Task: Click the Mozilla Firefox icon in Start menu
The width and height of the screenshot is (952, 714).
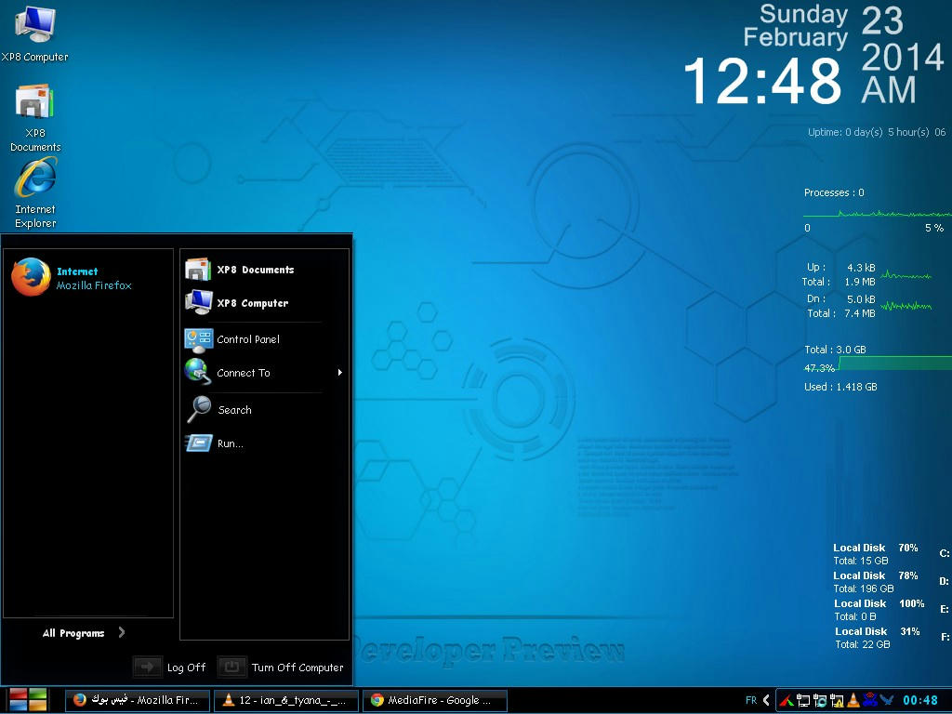Action: coord(31,277)
